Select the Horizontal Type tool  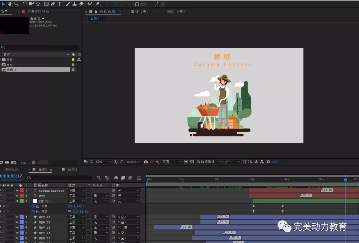[x=60, y=4]
